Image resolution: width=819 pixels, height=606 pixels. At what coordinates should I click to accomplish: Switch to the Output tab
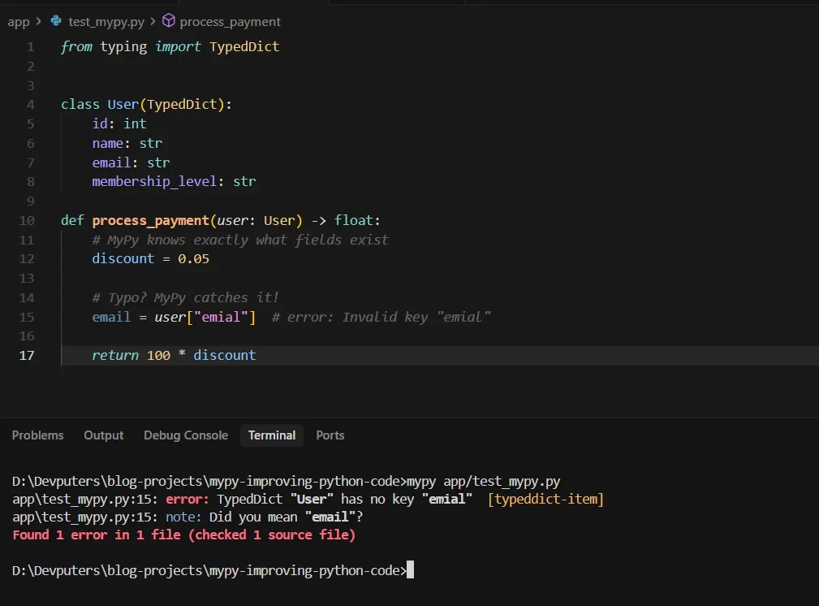click(x=103, y=435)
